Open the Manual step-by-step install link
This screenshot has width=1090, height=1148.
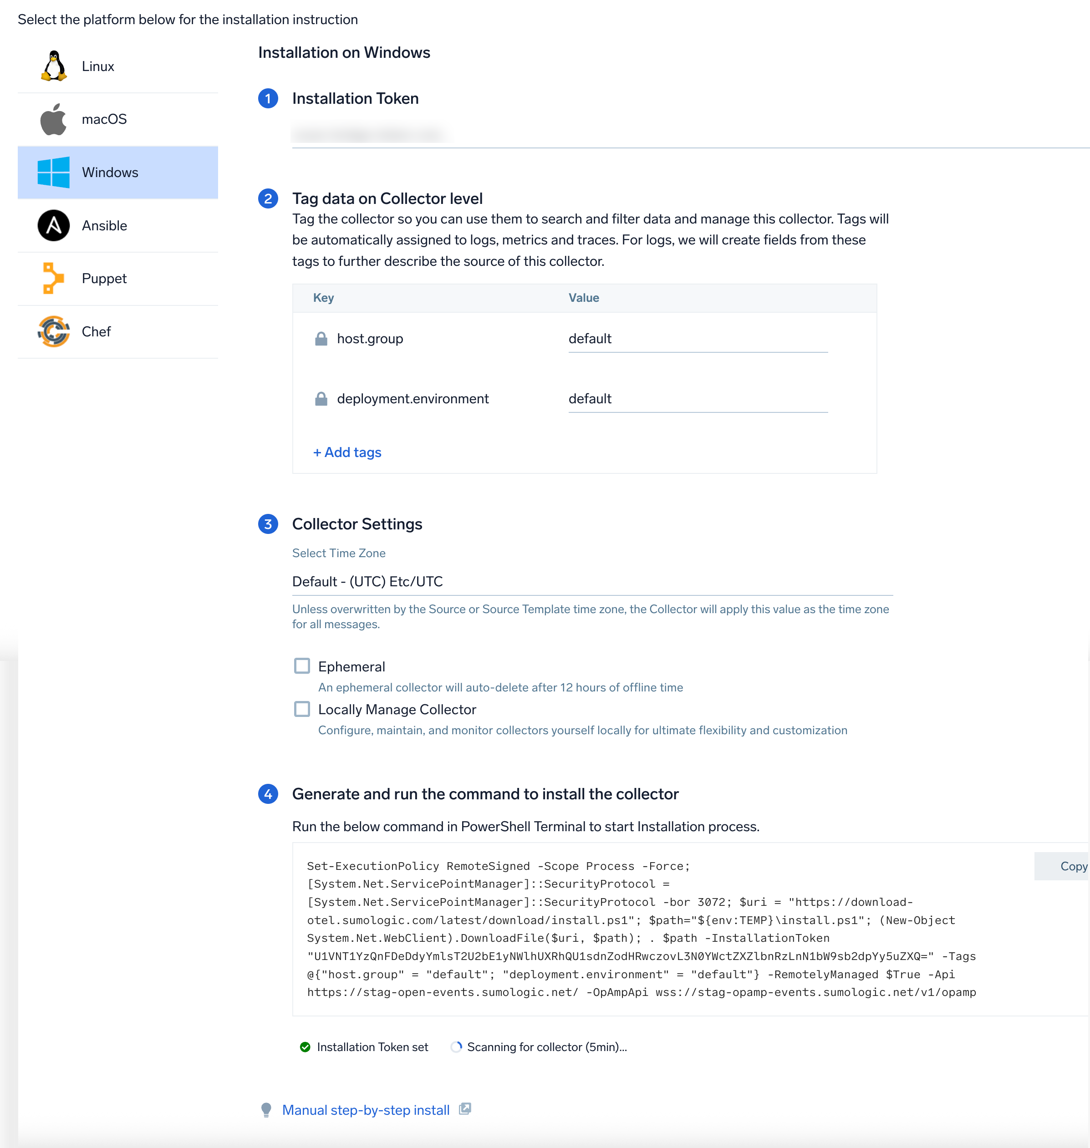coord(366,1110)
